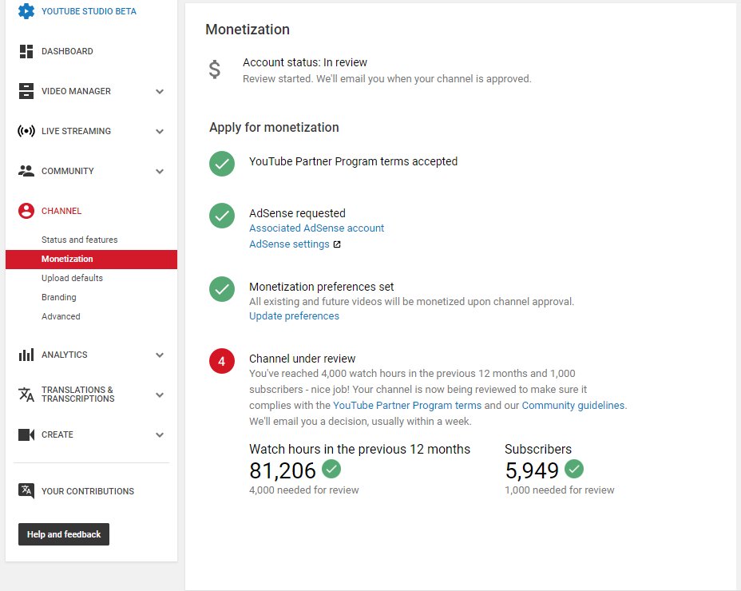The height and width of the screenshot is (591, 741).
Task: Expand the Video Manager chevron
Action: tap(160, 91)
